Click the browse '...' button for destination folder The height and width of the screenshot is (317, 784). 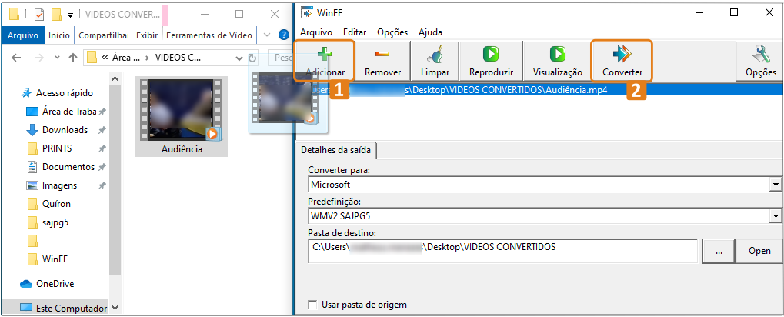719,251
